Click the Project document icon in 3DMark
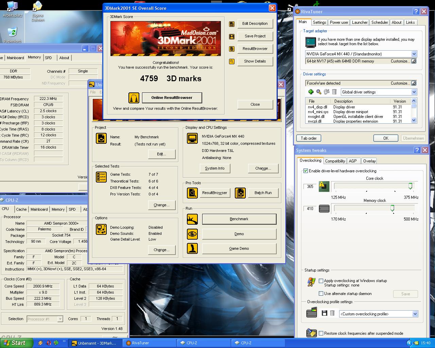 pos(101,138)
